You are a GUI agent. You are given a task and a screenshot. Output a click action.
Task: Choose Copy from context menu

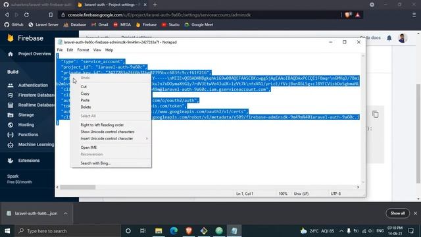tap(111, 93)
